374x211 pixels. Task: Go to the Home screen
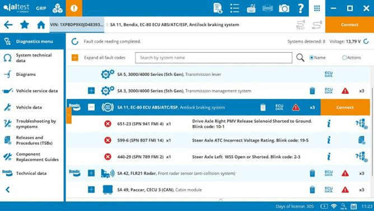pos(41,25)
